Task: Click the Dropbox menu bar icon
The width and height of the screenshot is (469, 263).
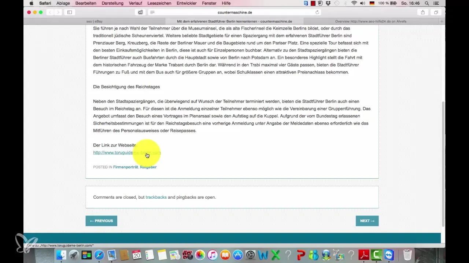Action: [x=328, y=3]
